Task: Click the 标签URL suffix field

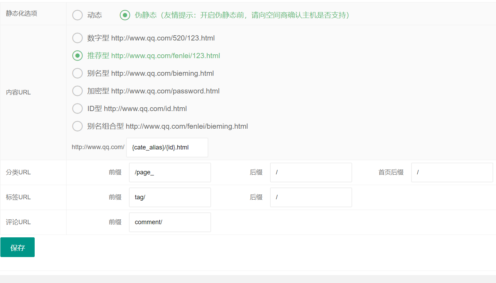Action: pyautogui.click(x=311, y=197)
